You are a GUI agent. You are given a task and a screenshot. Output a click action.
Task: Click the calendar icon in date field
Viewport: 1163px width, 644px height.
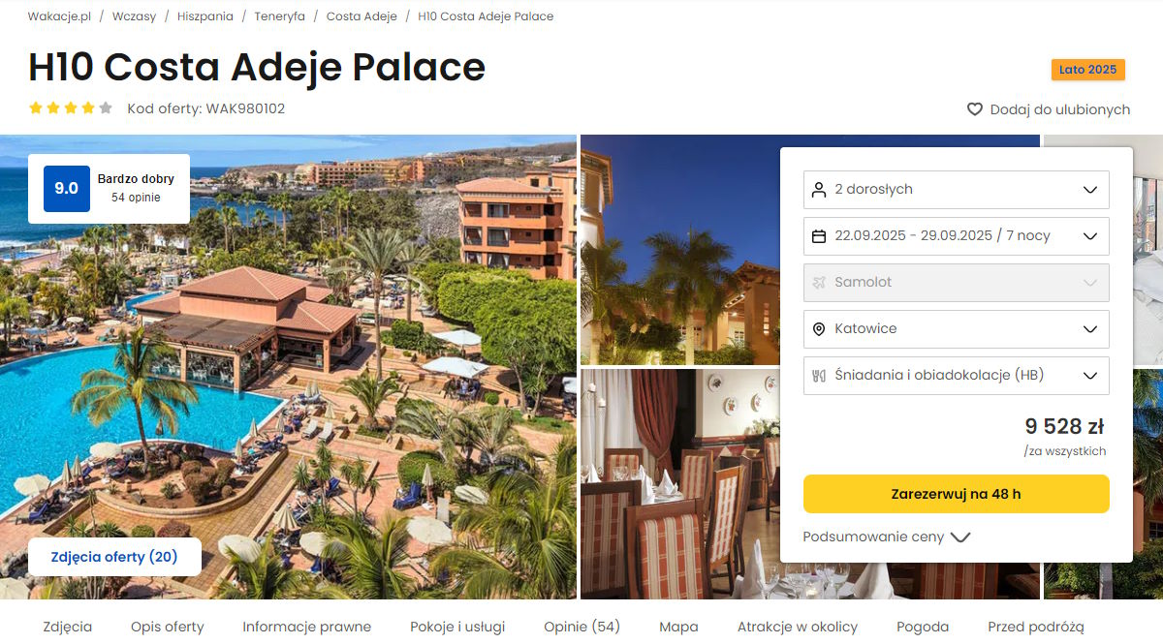pyautogui.click(x=819, y=236)
